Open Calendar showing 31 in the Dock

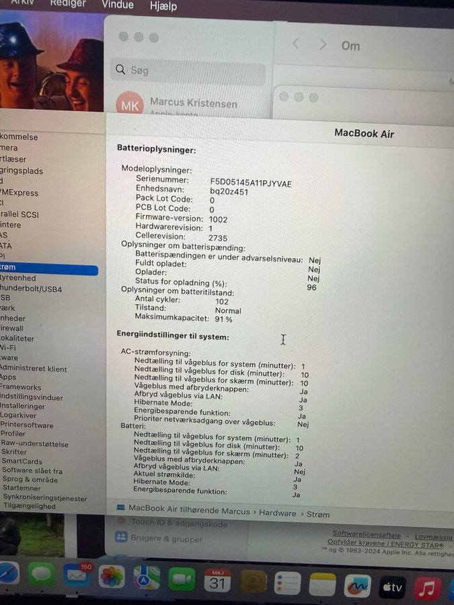[x=217, y=580]
